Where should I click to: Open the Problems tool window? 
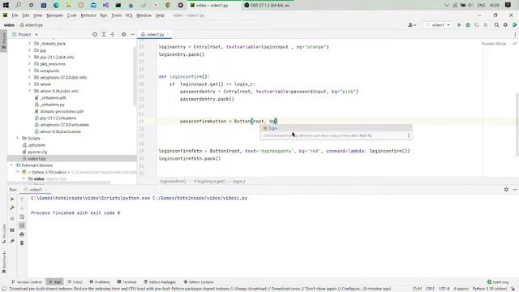100,282
